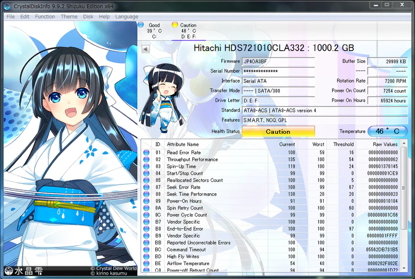
Task: Click the yellow Caution status orb
Action: 175,24
